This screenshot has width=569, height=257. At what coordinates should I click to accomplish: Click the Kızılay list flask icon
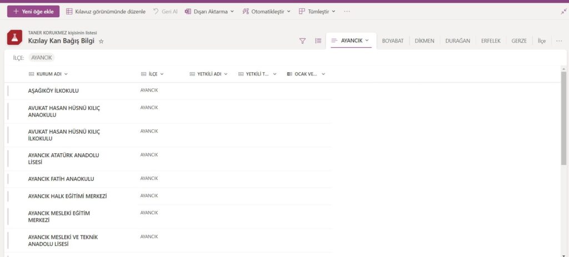click(15, 38)
